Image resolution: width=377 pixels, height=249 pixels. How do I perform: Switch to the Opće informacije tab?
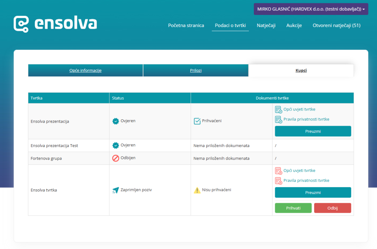tap(85, 70)
